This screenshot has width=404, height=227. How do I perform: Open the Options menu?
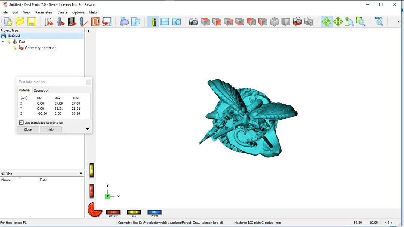point(78,12)
